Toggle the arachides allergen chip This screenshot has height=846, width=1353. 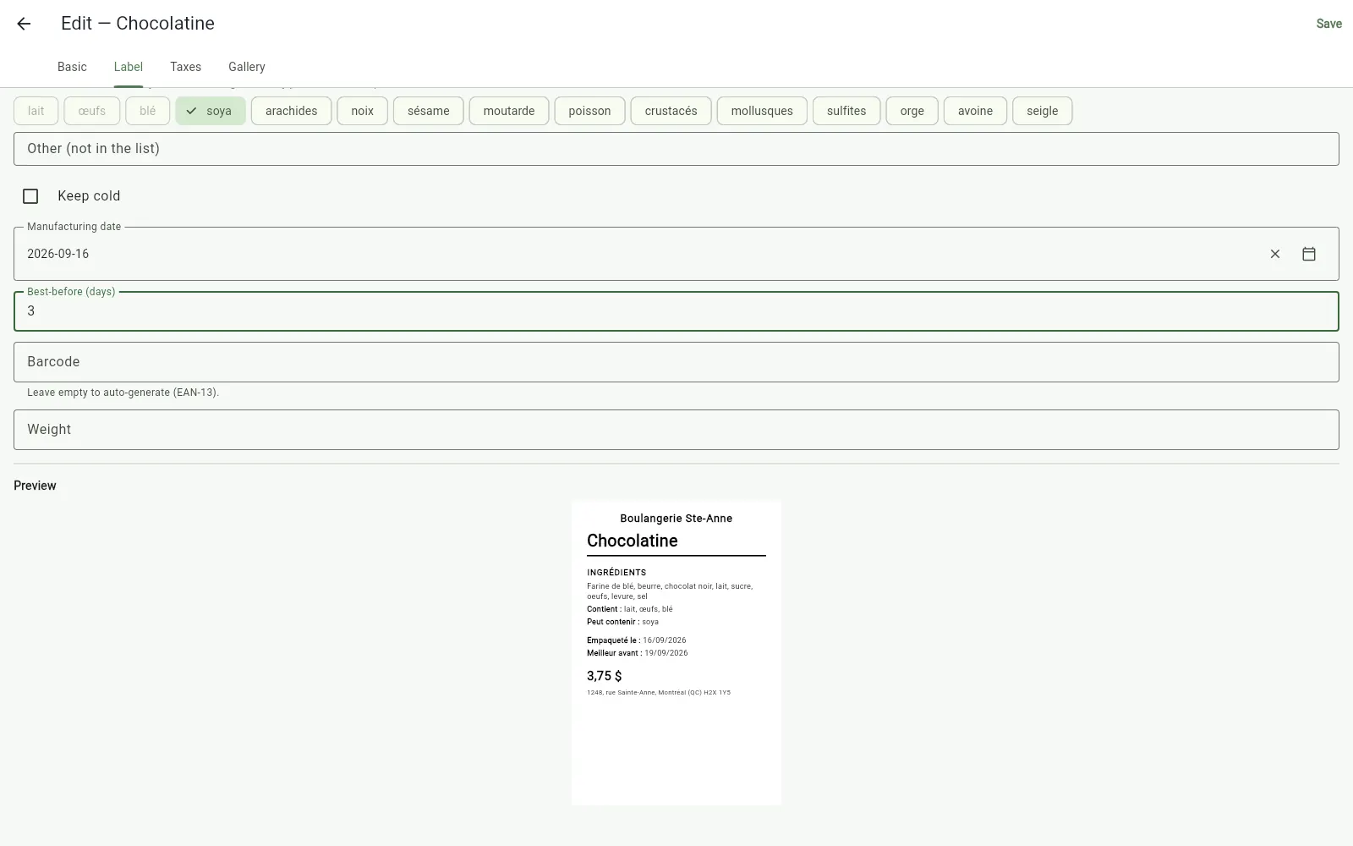tap(291, 111)
